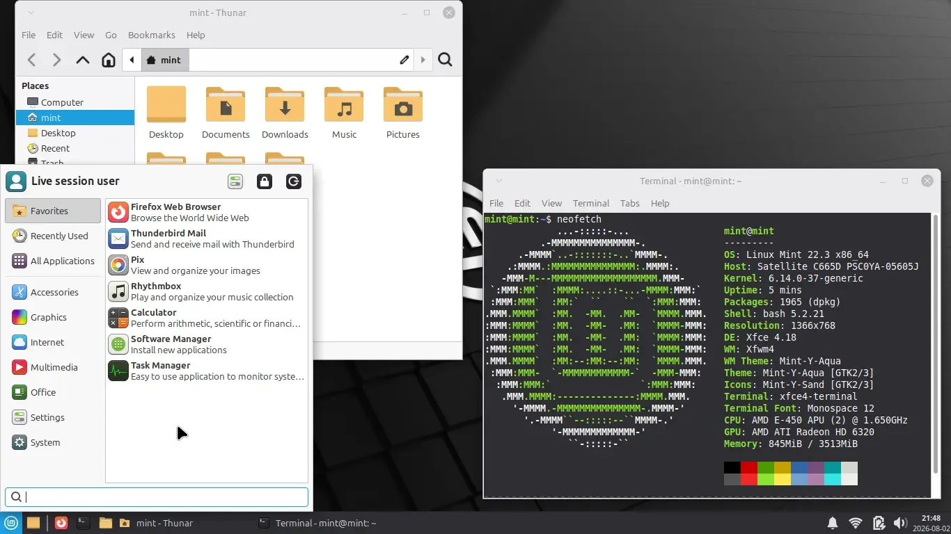Click the application menu search field
Image resolution: width=951 pixels, height=534 pixels.
pos(157,496)
